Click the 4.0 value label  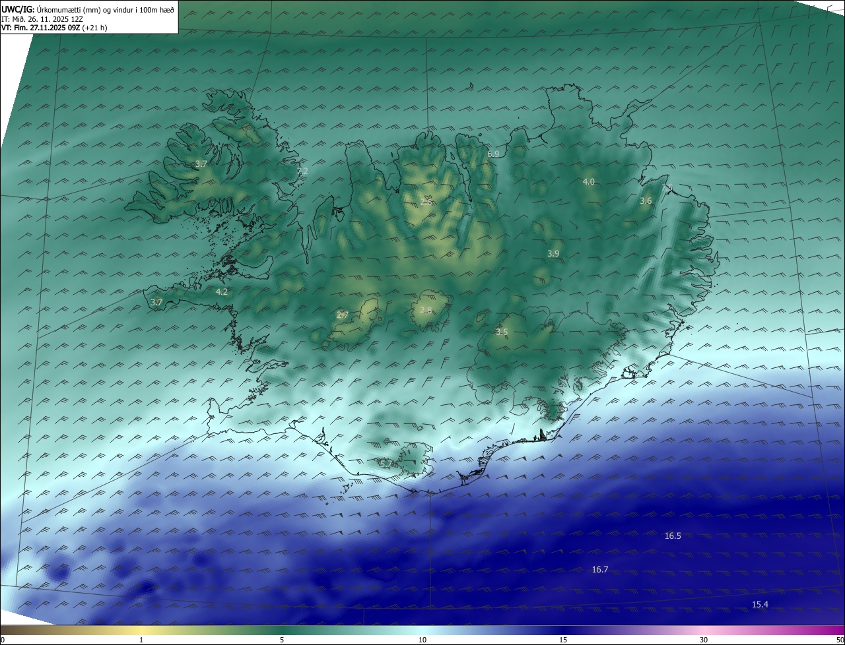coord(588,181)
